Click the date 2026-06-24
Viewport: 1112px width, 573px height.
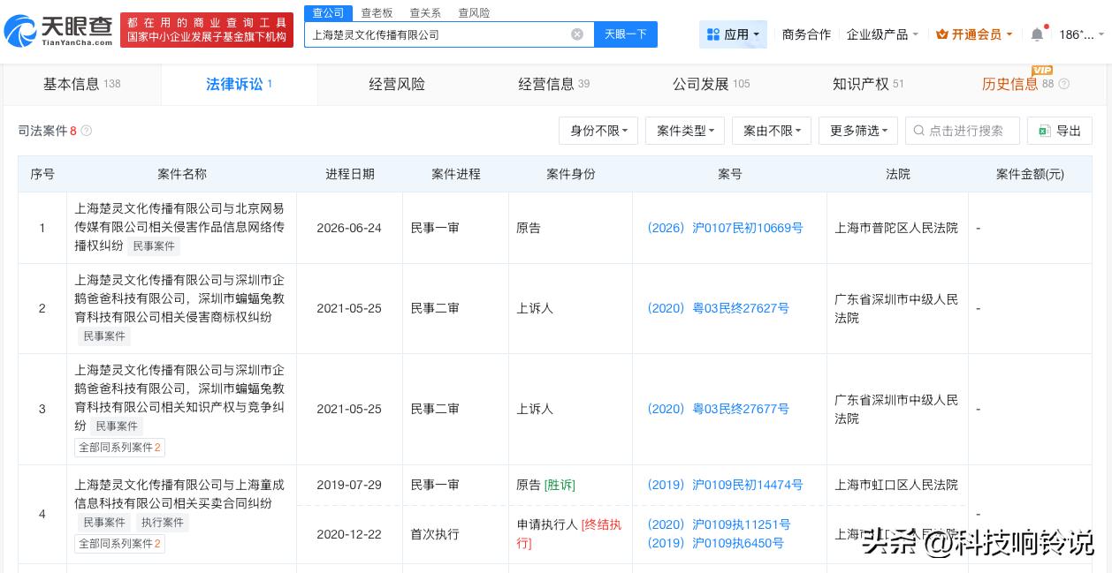(x=349, y=228)
